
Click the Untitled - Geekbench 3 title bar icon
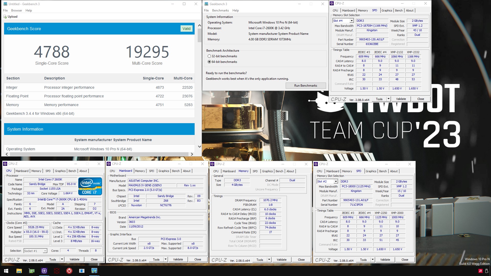click(x=5, y=4)
